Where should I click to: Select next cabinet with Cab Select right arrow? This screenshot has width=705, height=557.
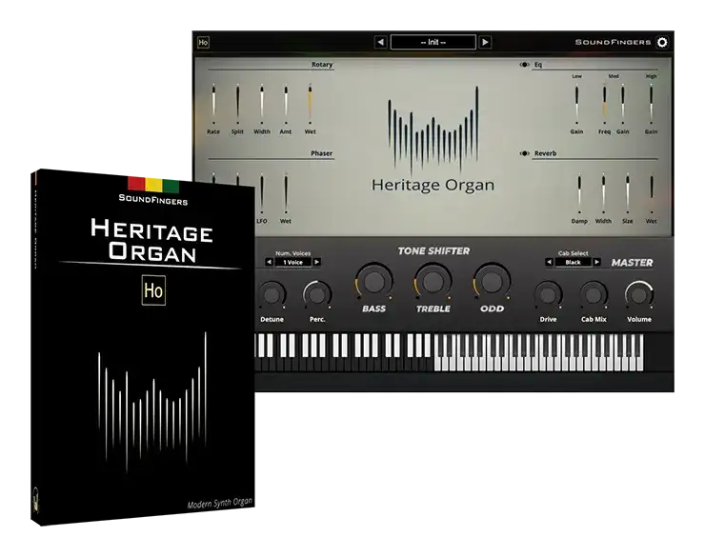point(597,262)
